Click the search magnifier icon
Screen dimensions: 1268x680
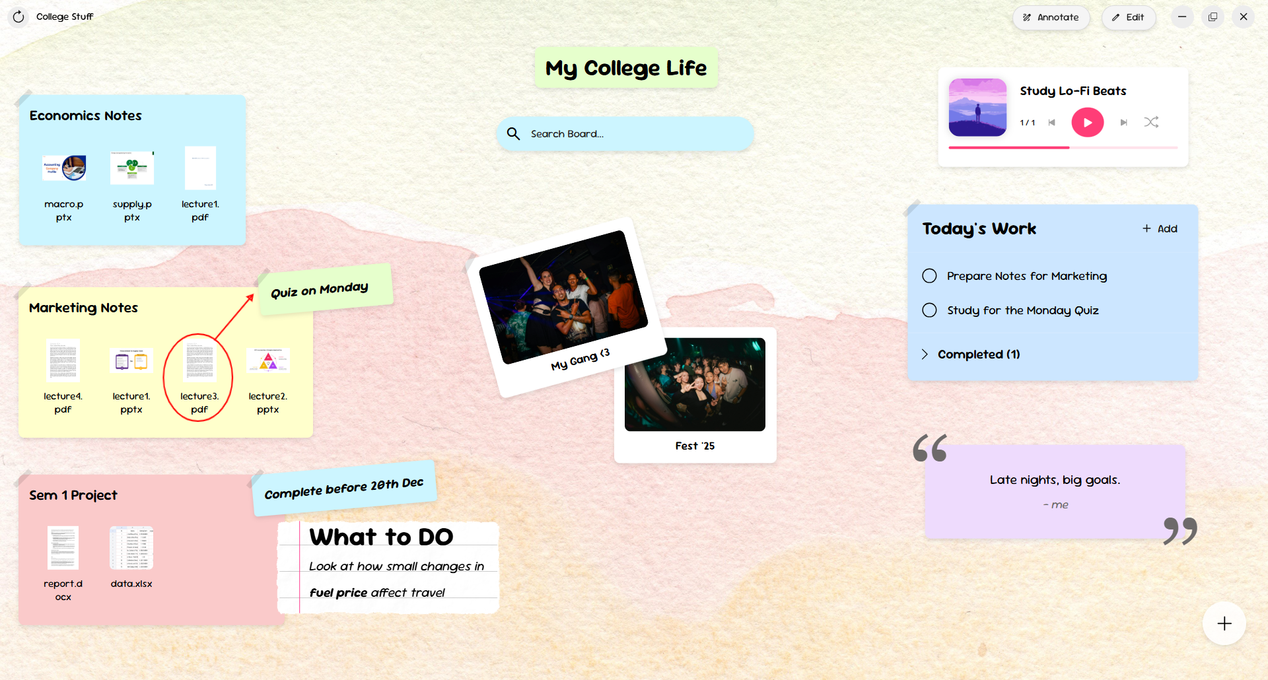513,134
